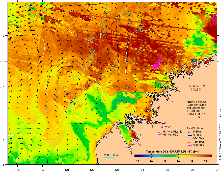The width and height of the screenshot is (222, 172).
Task: Click the '300-600m' depth label
Action: tap(199, 145)
